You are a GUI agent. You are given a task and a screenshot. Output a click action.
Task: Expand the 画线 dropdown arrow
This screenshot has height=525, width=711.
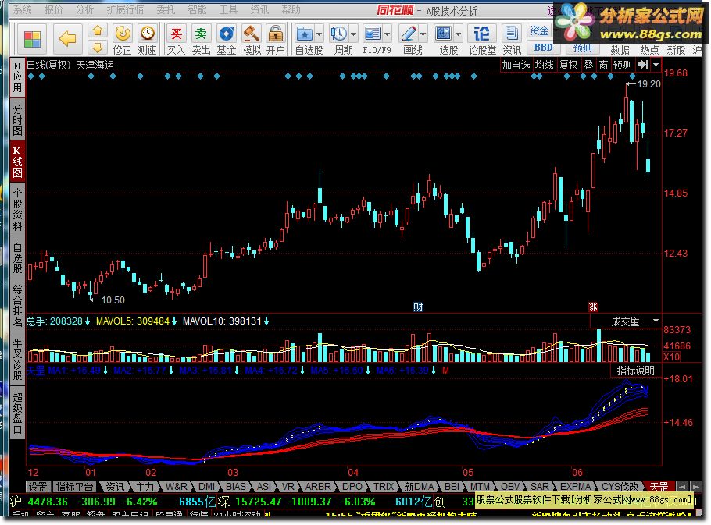(423, 34)
